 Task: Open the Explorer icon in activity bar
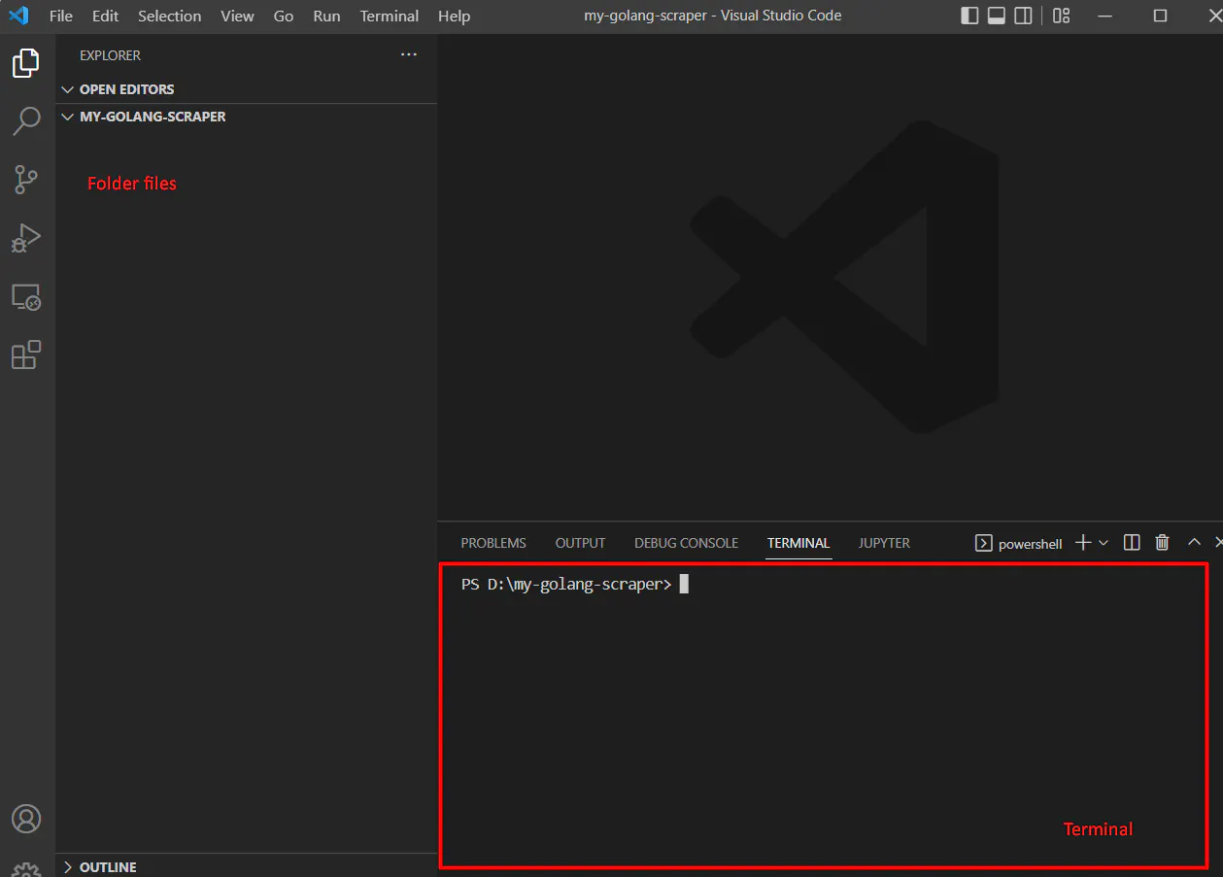[25, 62]
